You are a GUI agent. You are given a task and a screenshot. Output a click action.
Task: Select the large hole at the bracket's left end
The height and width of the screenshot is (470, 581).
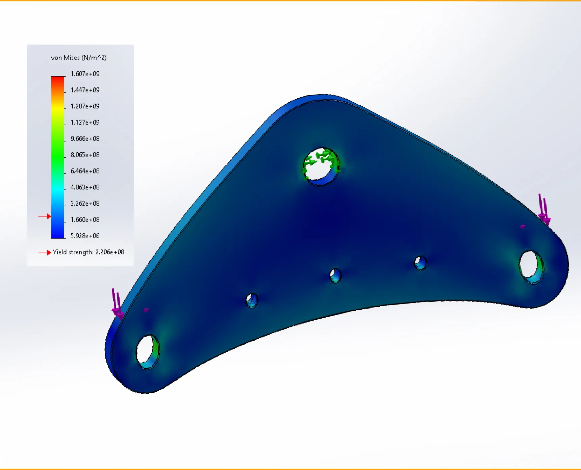147,352
